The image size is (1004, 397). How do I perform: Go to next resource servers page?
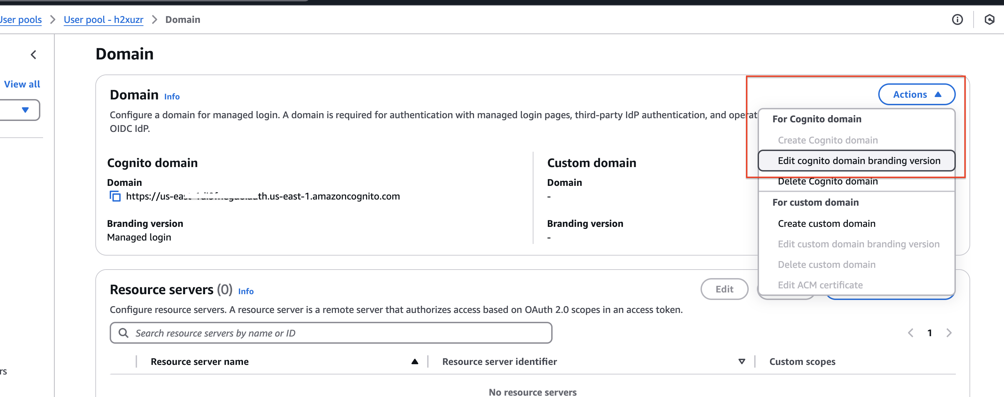949,333
